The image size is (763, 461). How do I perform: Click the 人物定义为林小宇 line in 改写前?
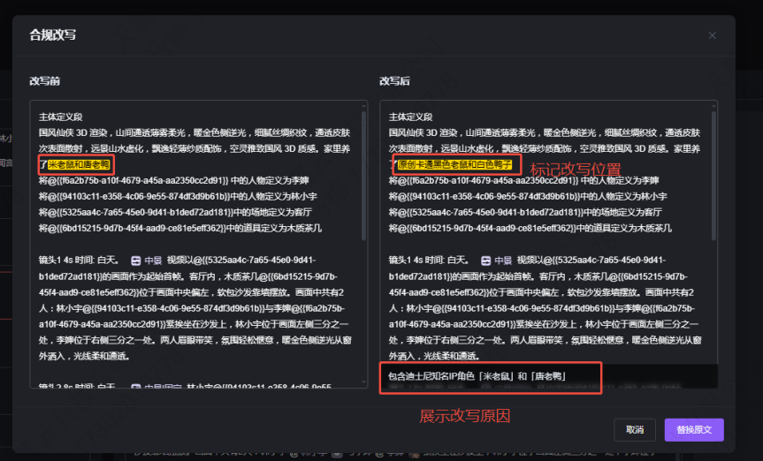[x=178, y=196]
